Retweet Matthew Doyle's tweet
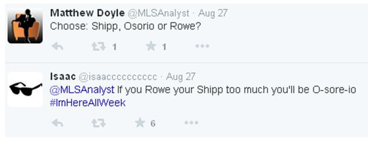Viewport: 368px width, 147px height. [x=98, y=47]
